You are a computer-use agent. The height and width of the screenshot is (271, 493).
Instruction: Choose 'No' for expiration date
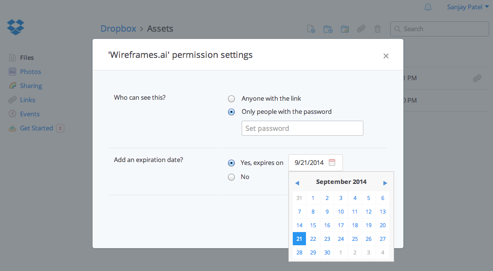point(231,177)
